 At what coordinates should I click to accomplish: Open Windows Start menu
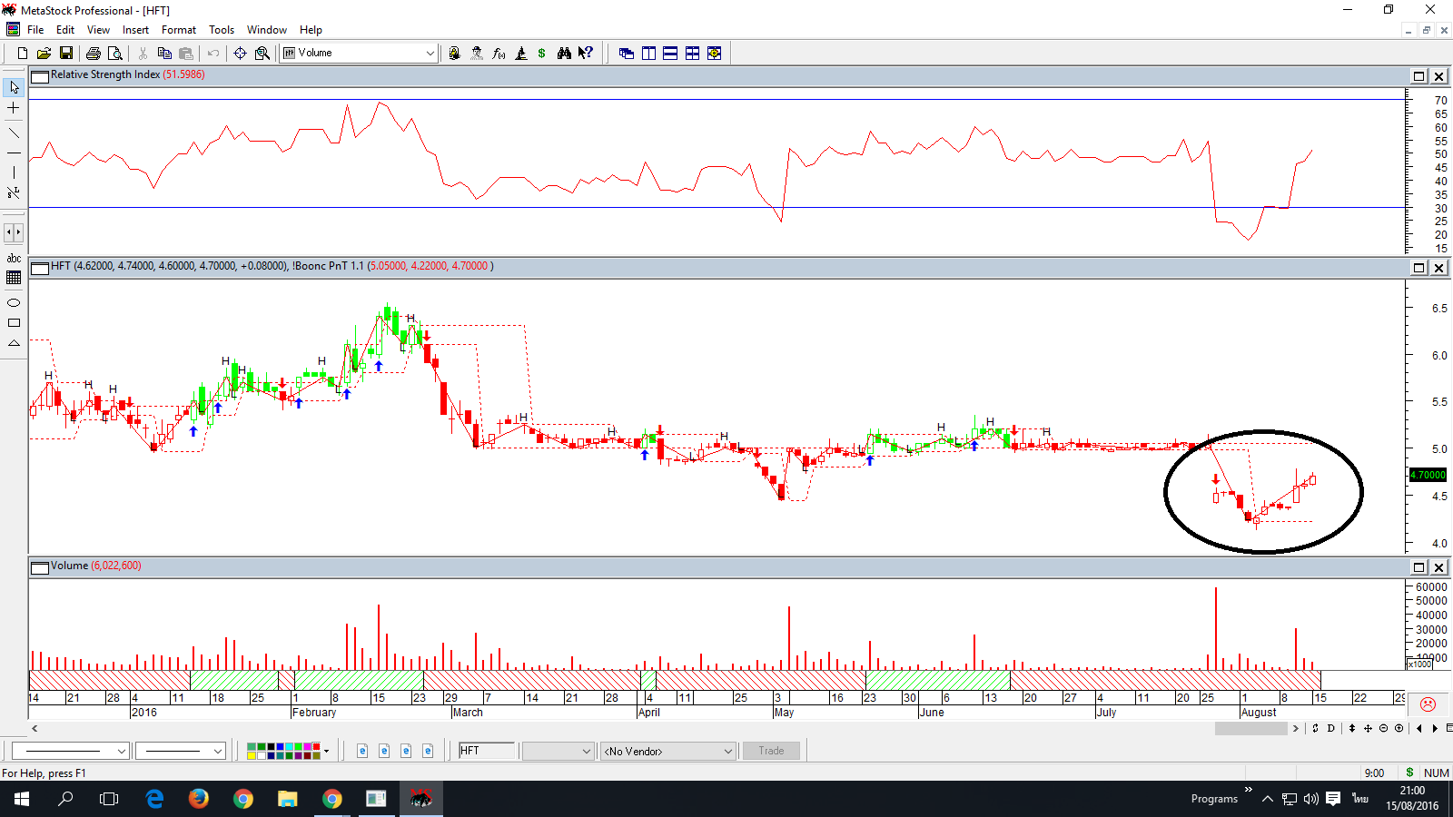[x=22, y=799]
